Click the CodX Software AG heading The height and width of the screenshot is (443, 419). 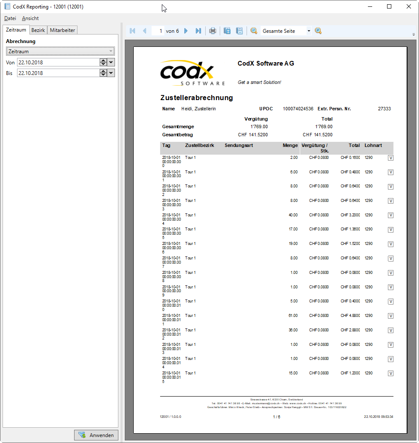tap(266, 63)
